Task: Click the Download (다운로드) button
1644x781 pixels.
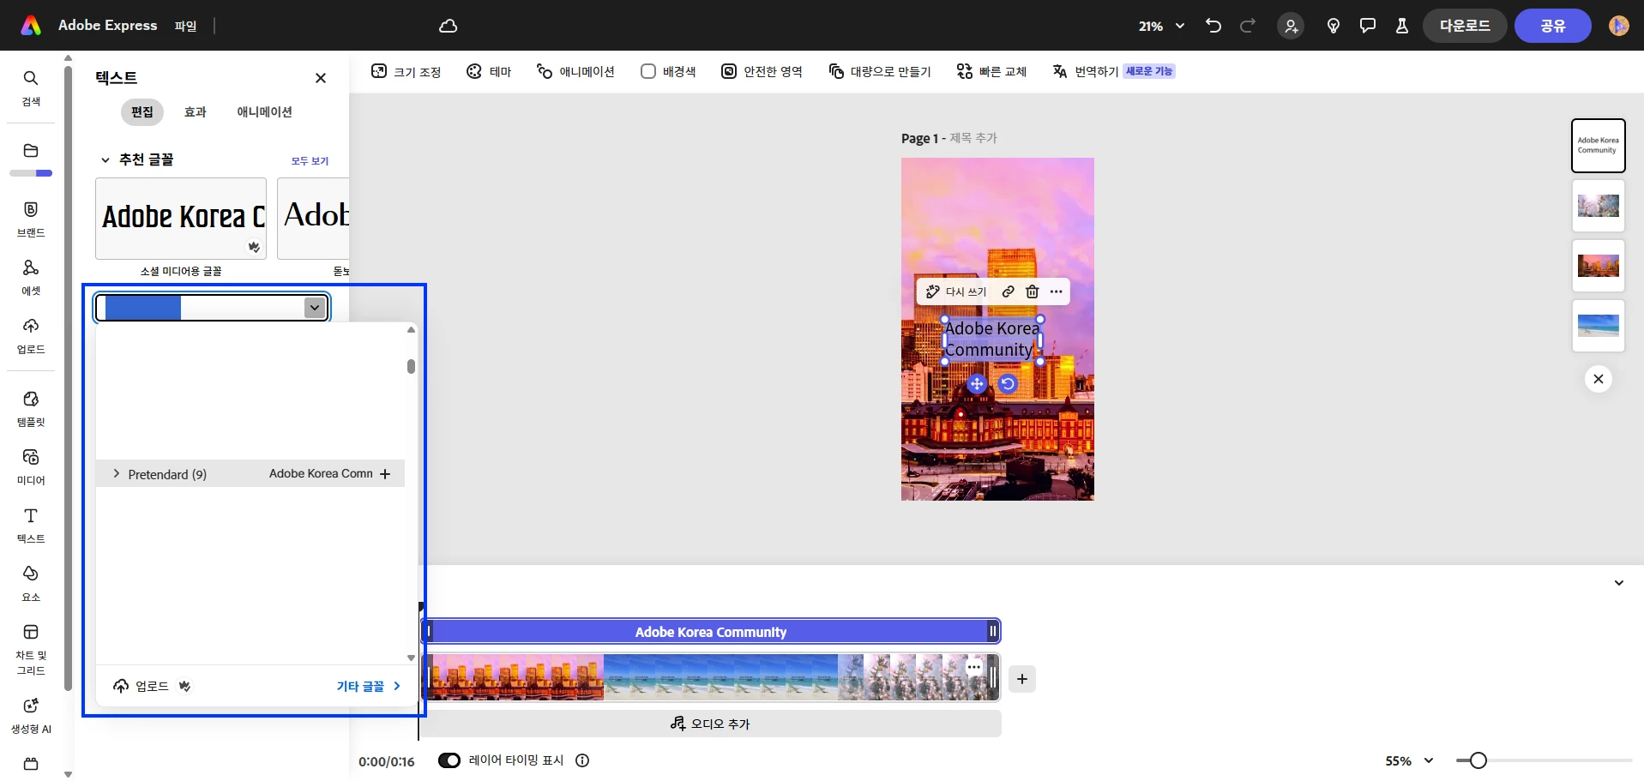Action: 1465,26
